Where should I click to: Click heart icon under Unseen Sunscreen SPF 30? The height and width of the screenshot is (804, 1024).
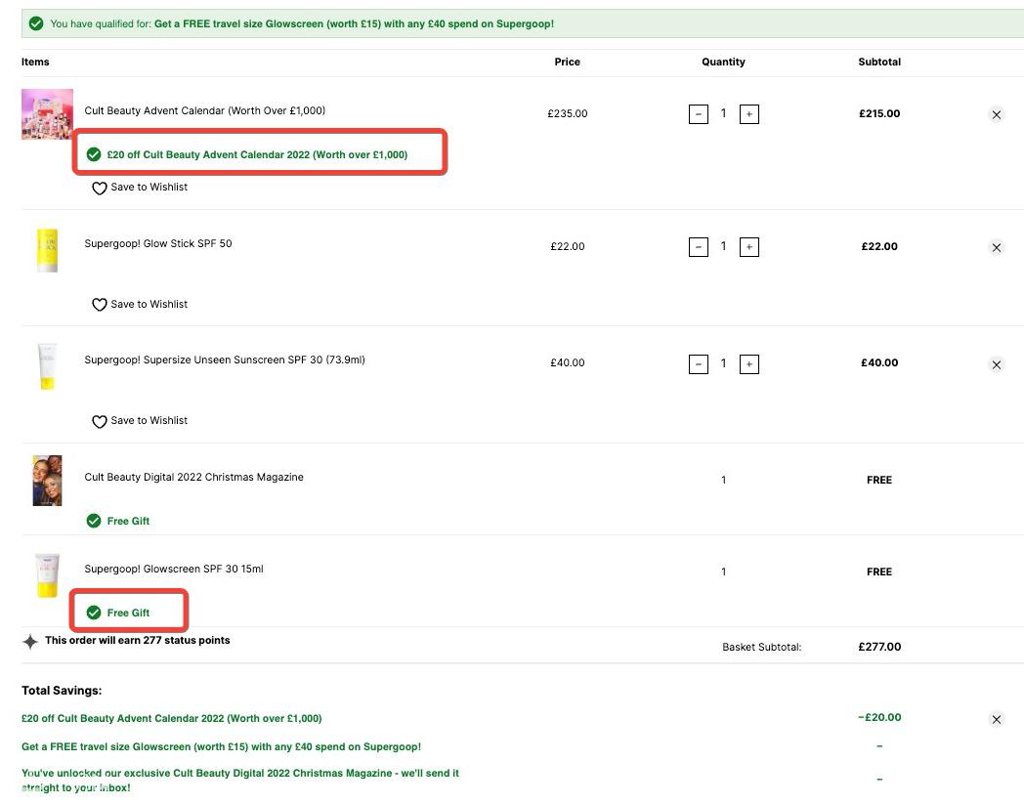[x=100, y=422]
